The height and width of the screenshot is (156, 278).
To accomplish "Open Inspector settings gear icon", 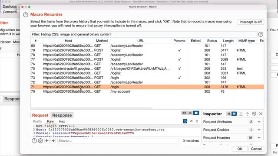I will pyautogui.click(x=254, y=114).
